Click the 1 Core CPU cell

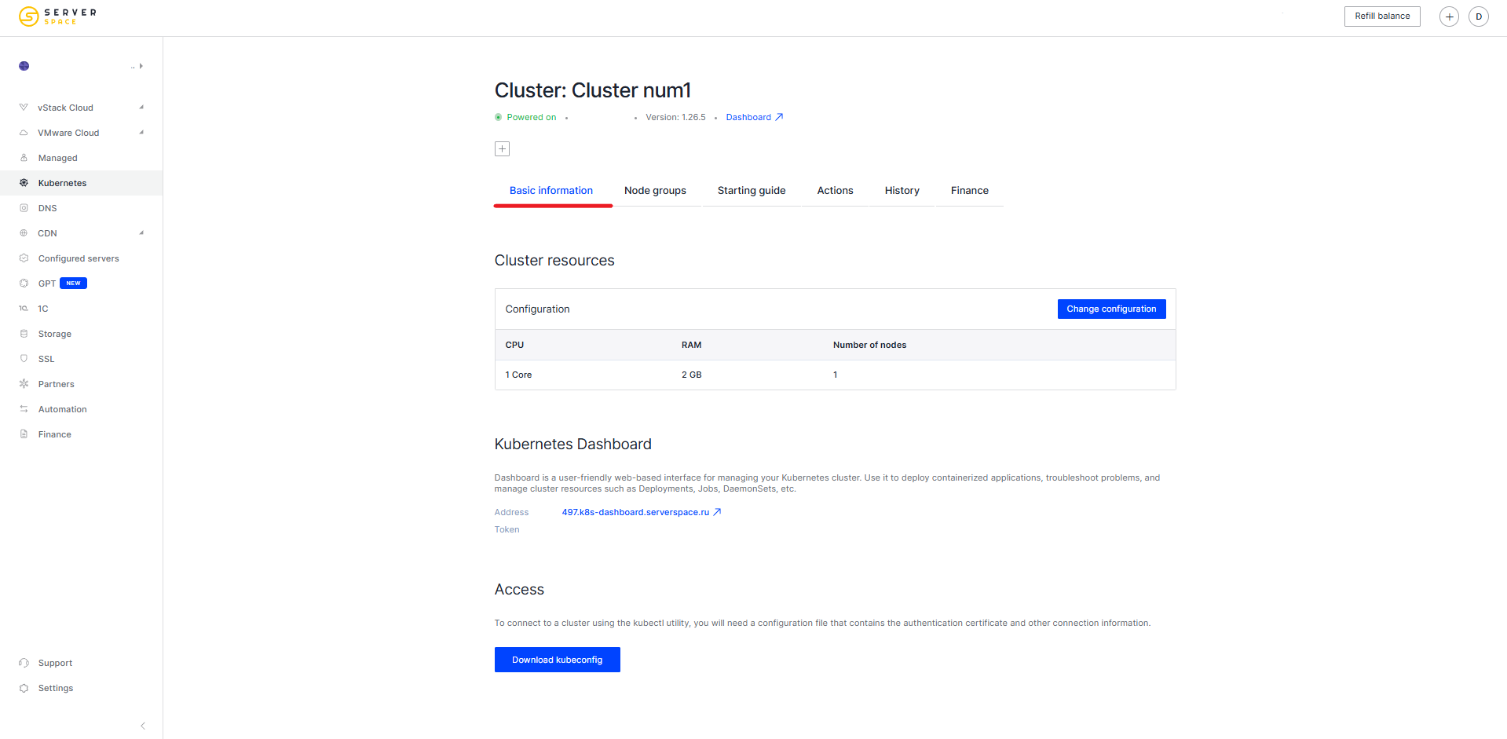coord(519,375)
